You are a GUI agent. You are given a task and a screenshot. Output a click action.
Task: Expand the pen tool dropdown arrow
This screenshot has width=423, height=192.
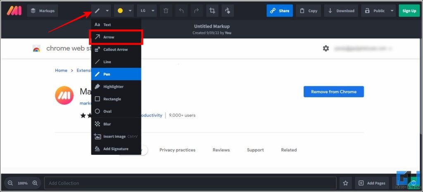click(x=107, y=11)
